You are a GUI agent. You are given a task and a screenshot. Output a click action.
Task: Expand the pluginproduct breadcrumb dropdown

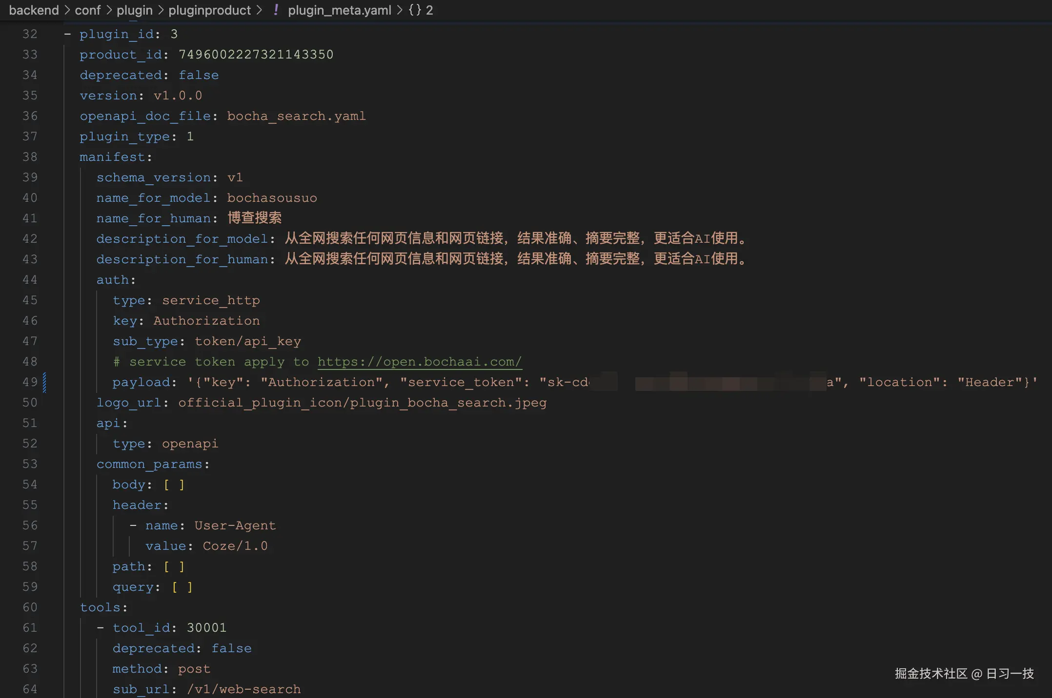click(209, 10)
